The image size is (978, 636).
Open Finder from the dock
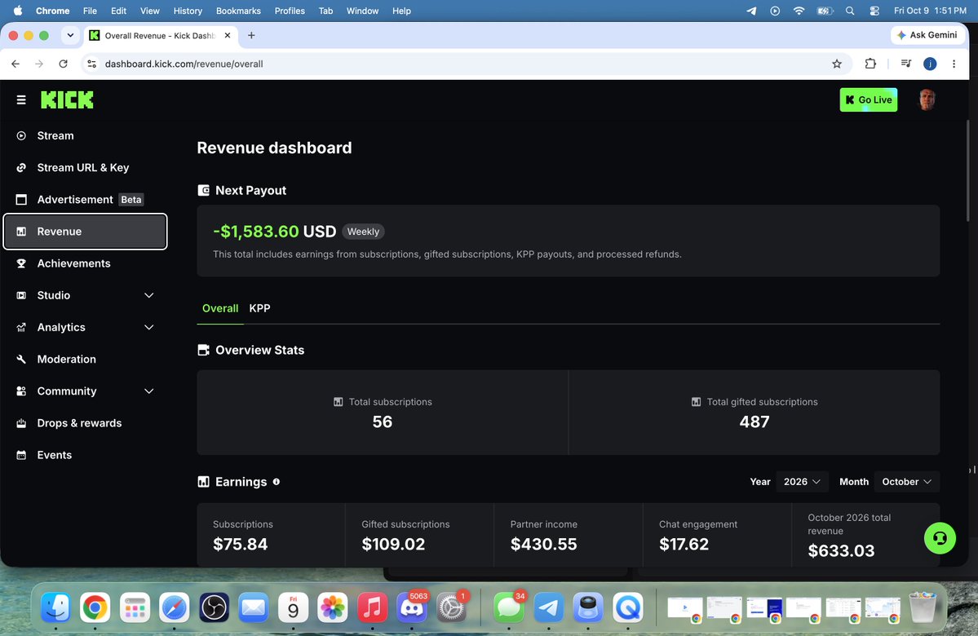click(55, 607)
